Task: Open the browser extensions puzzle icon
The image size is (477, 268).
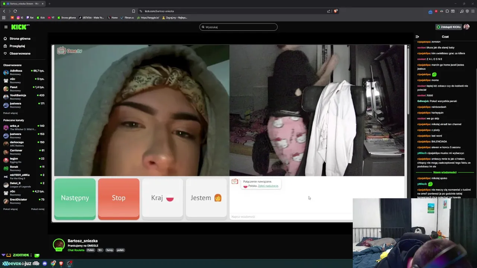Action: click(447, 11)
